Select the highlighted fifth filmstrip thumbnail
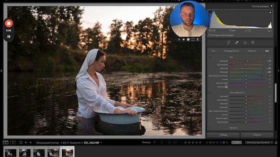This screenshot has height=157, width=280. point(67,153)
